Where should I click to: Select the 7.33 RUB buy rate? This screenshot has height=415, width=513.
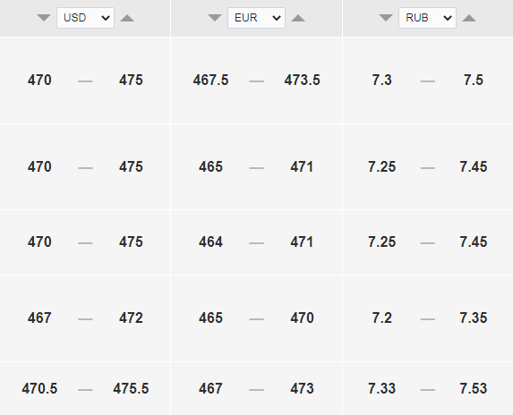tap(381, 388)
